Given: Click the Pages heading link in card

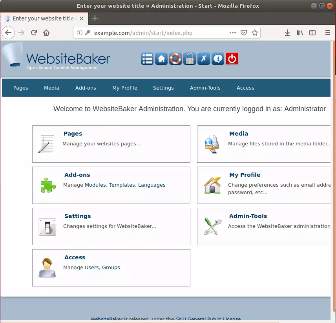Looking at the screenshot, I should 73,134.
